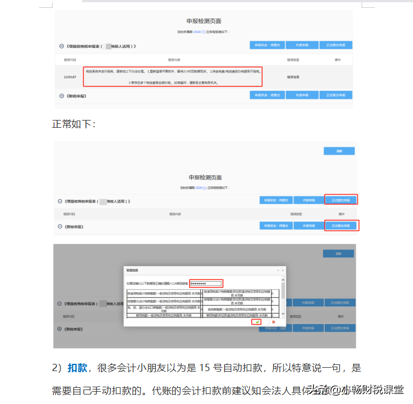Close the dialog via title bar X
This screenshot has height=404, width=413.
[x=283, y=271]
